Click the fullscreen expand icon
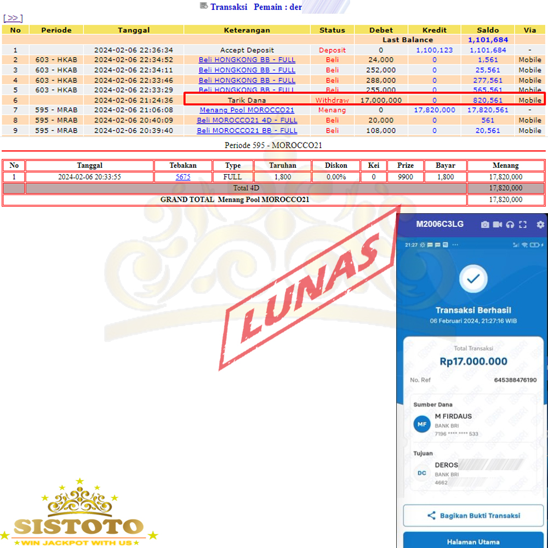This screenshot has width=548, height=548. coord(523,225)
